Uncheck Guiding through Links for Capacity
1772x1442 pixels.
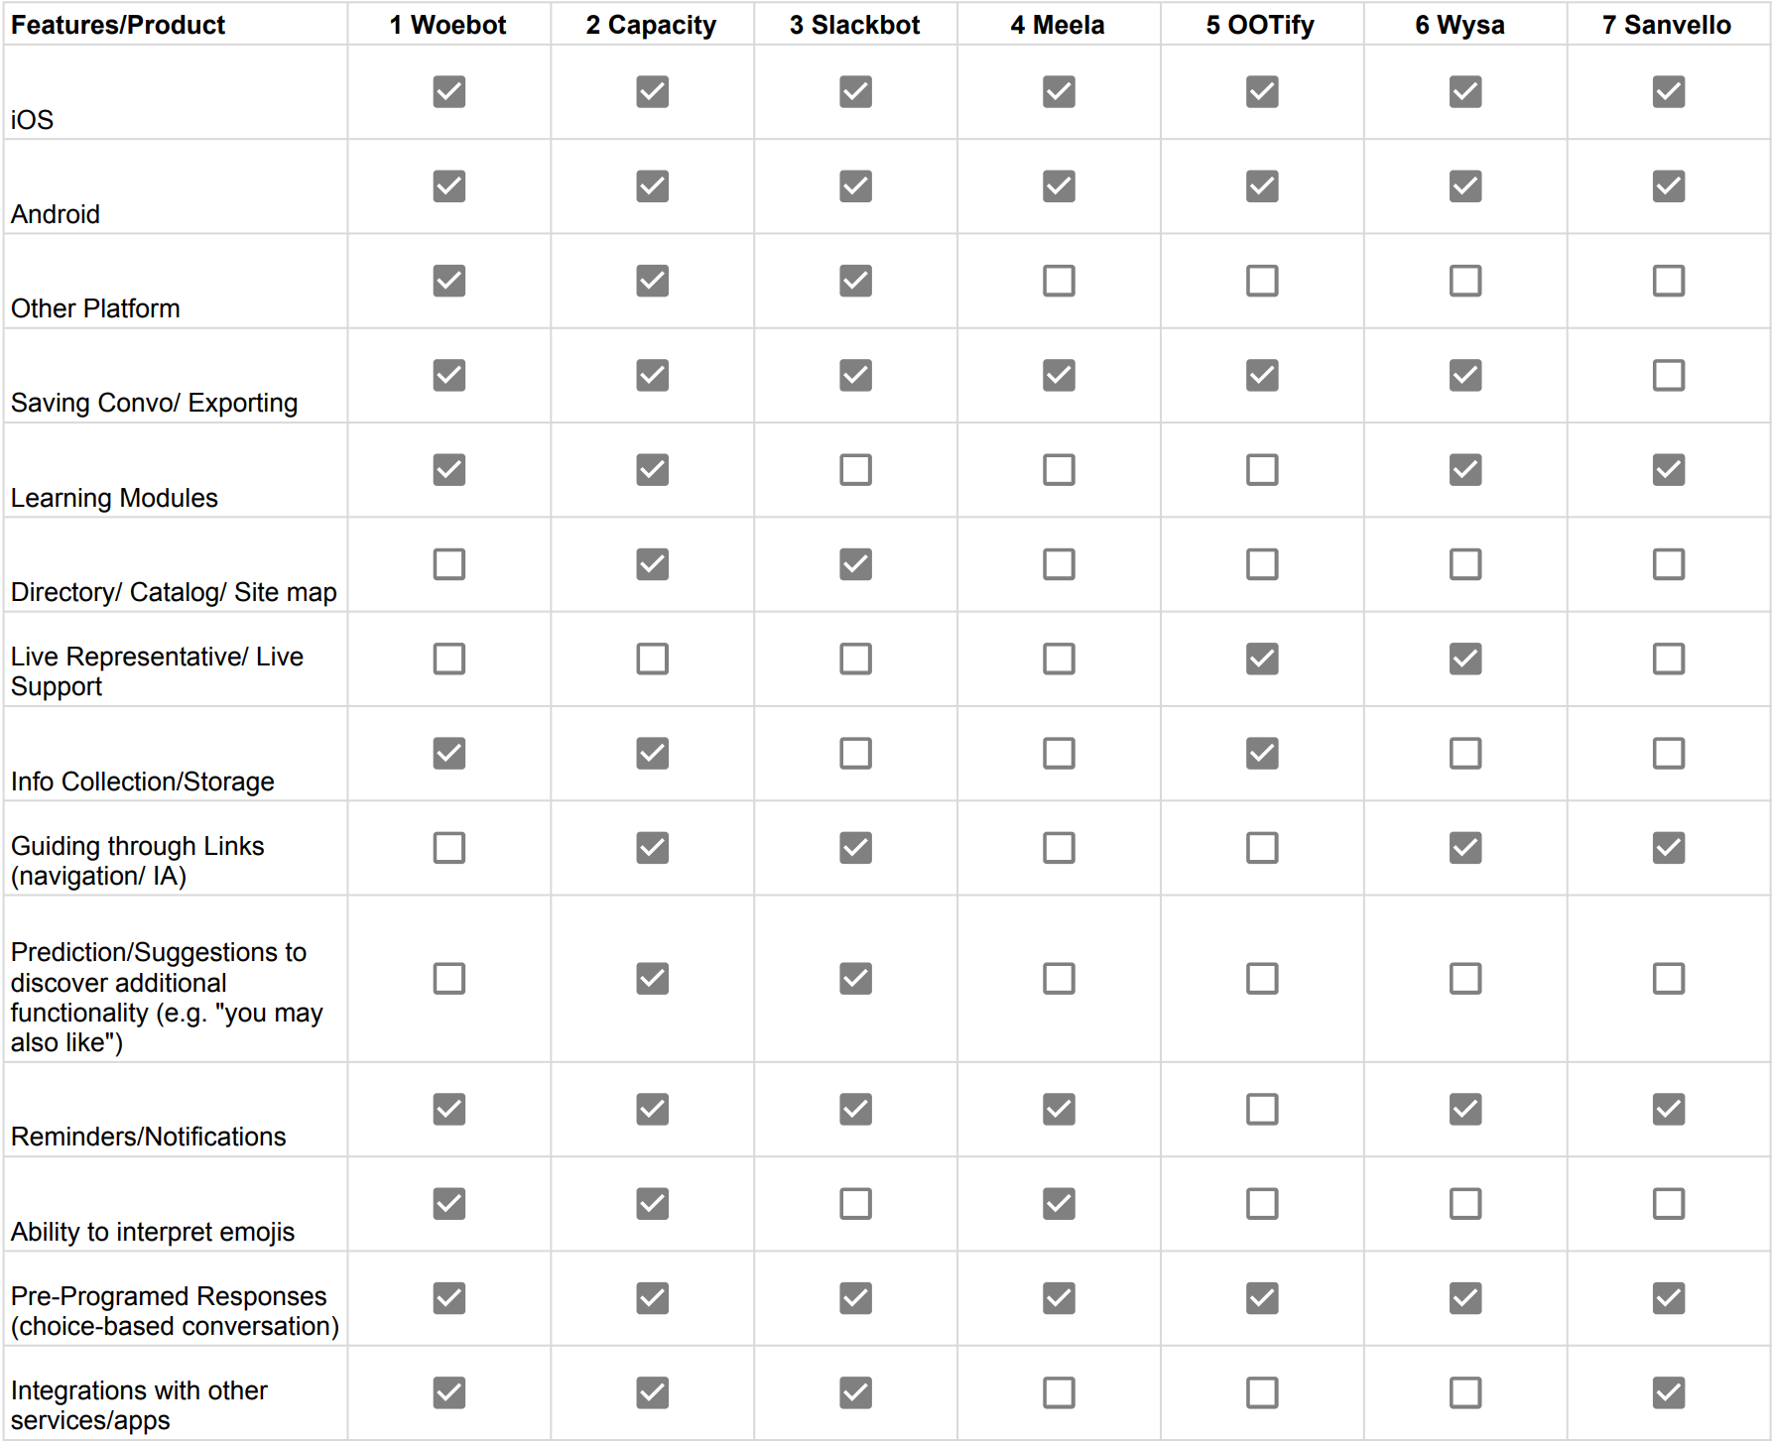pyautogui.click(x=652, y=848)
